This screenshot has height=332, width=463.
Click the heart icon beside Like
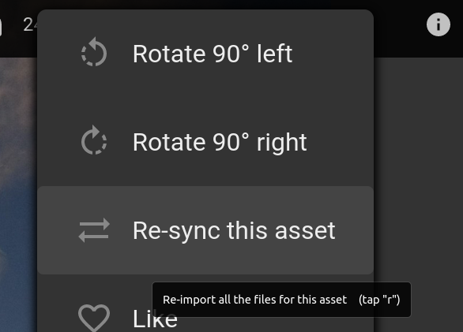click(x=94, y=318)
